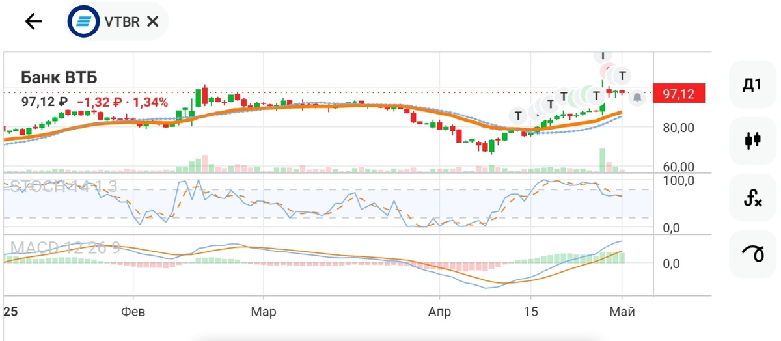Click the Фев date axis label
Viewport: 781px width, 341px height.
click(133, 312)
